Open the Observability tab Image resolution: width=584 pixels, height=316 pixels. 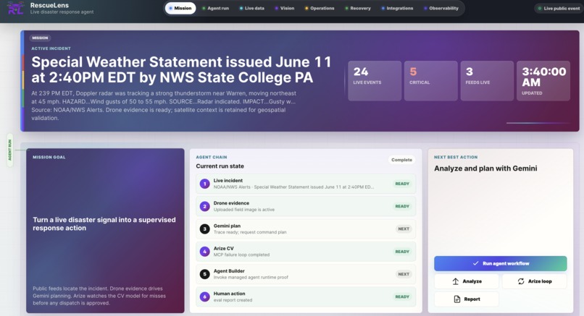click(x=441, y=8)
